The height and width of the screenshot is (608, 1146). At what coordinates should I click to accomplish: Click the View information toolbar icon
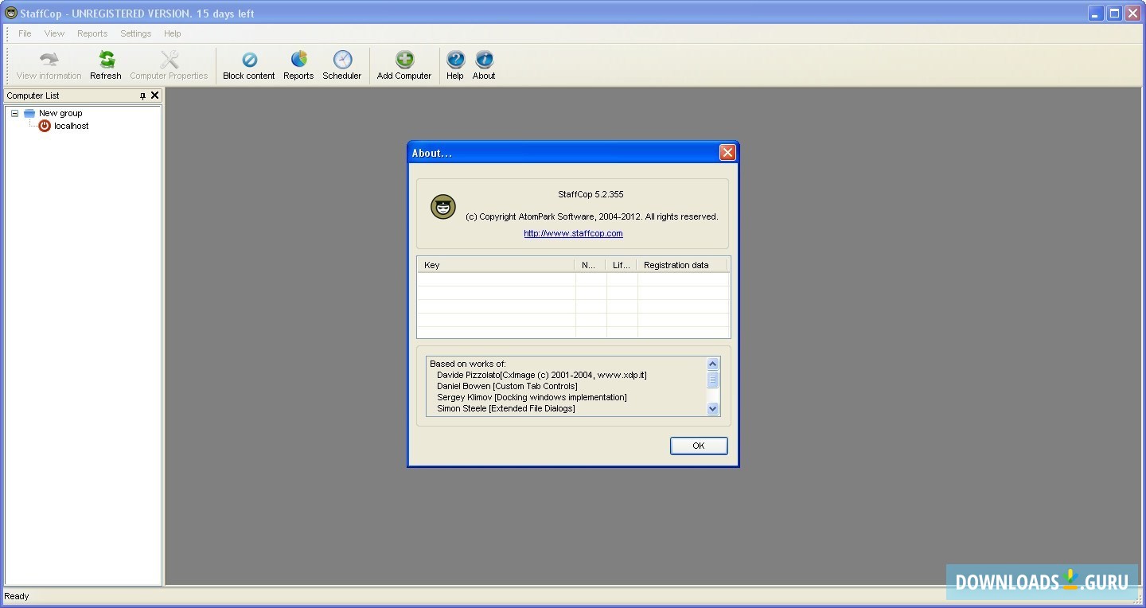coord(49,65)
